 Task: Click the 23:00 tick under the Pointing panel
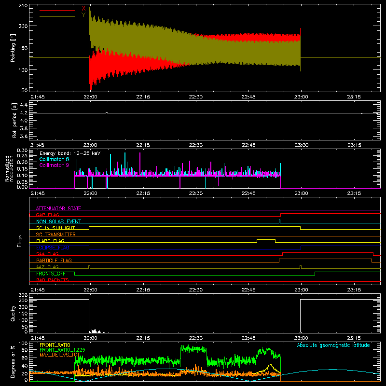click(x=301, y=97)
